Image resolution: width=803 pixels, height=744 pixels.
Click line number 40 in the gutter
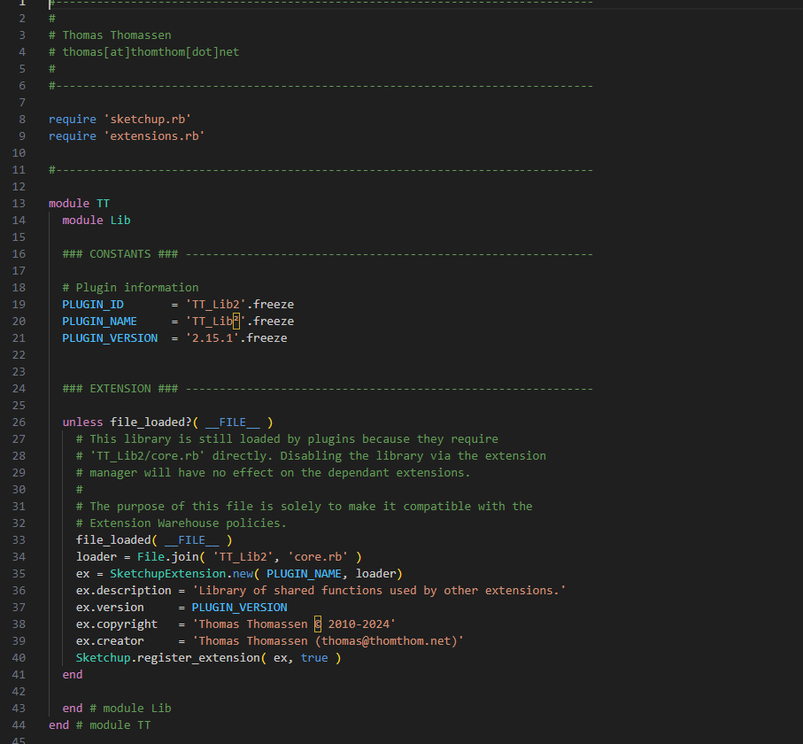pyautogui.click(x=21, y=657)
